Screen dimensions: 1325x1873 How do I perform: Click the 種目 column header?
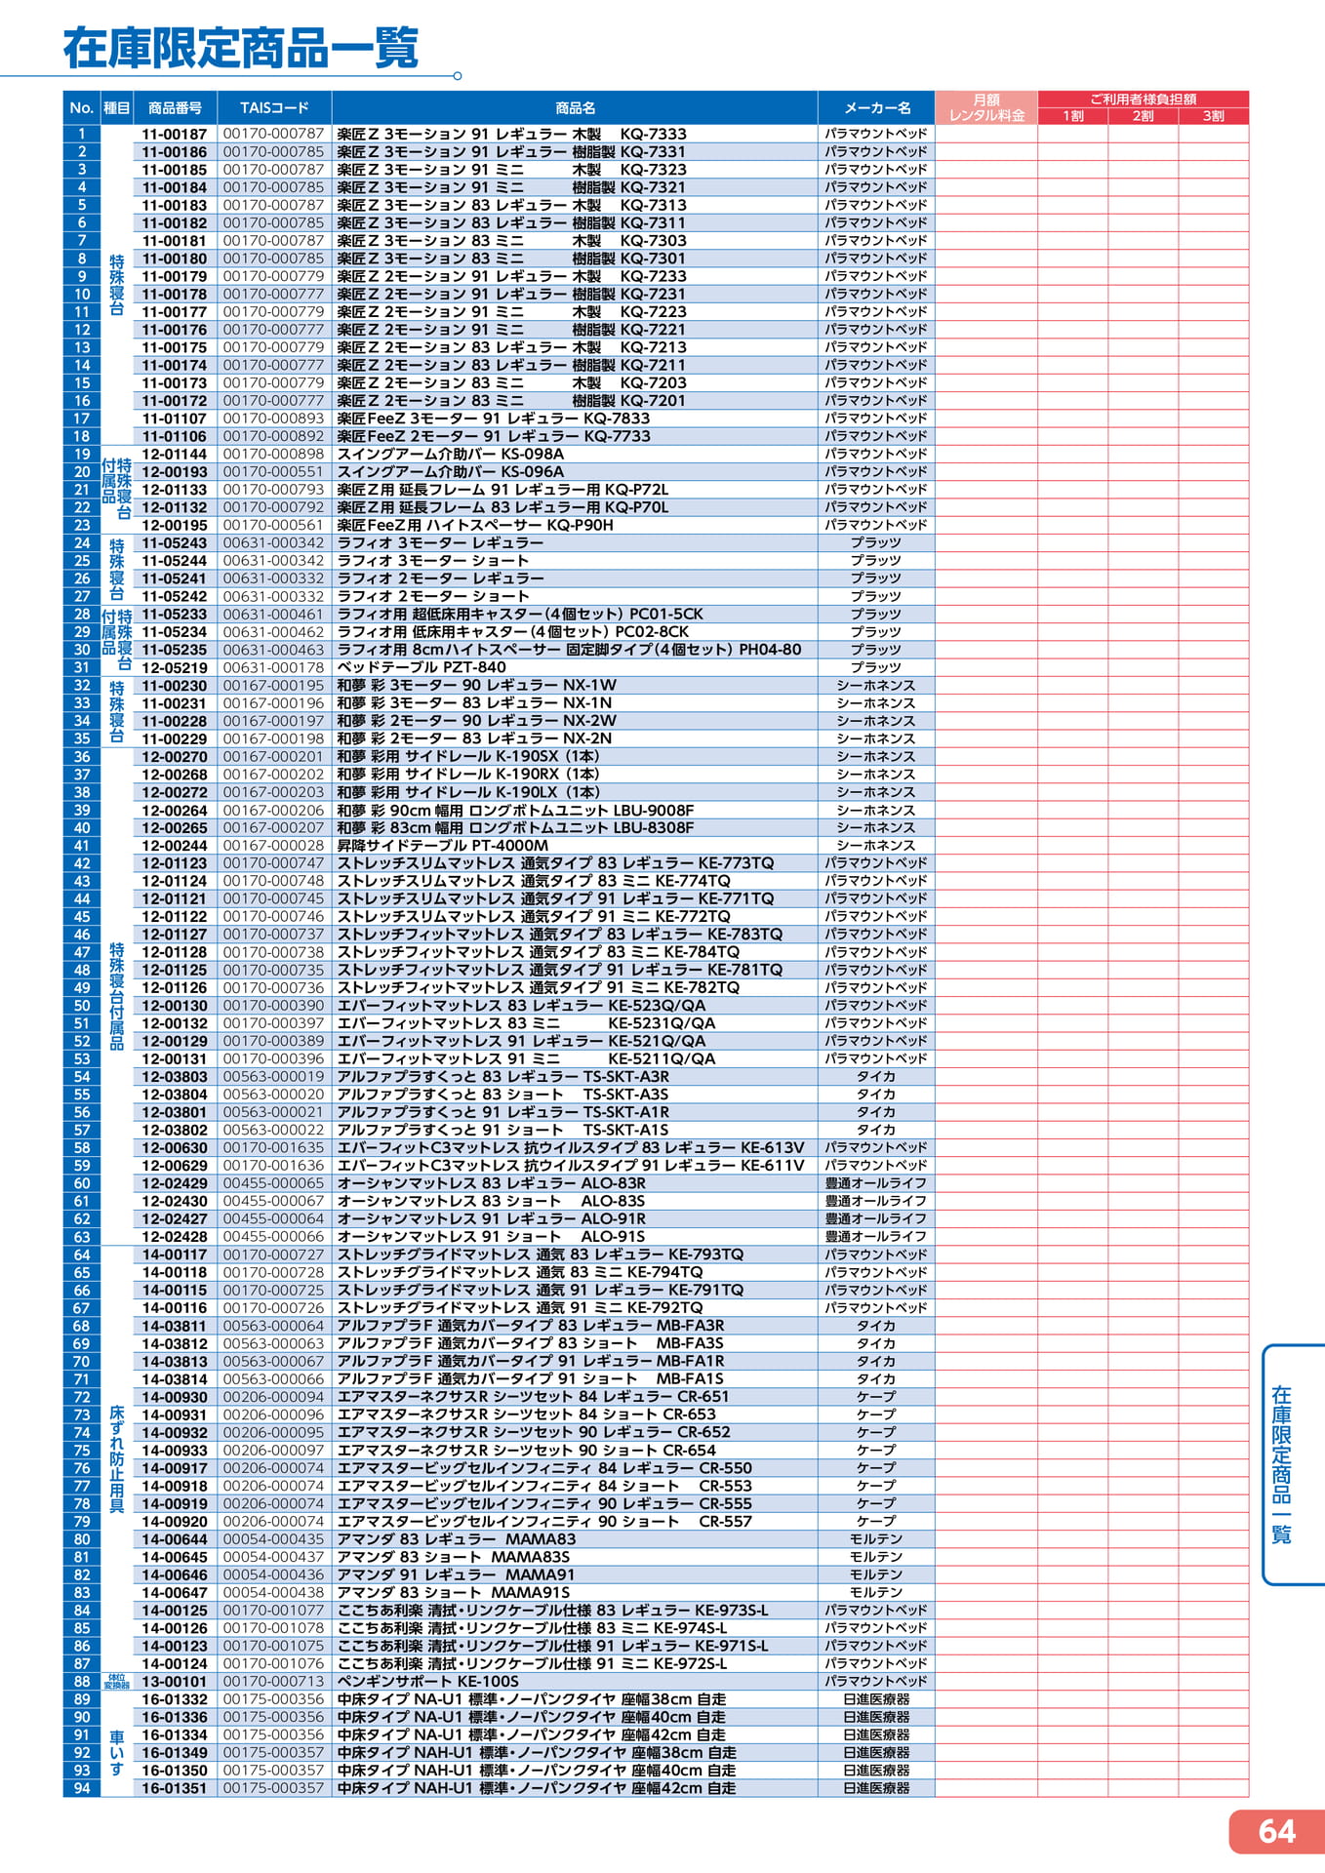117,107
